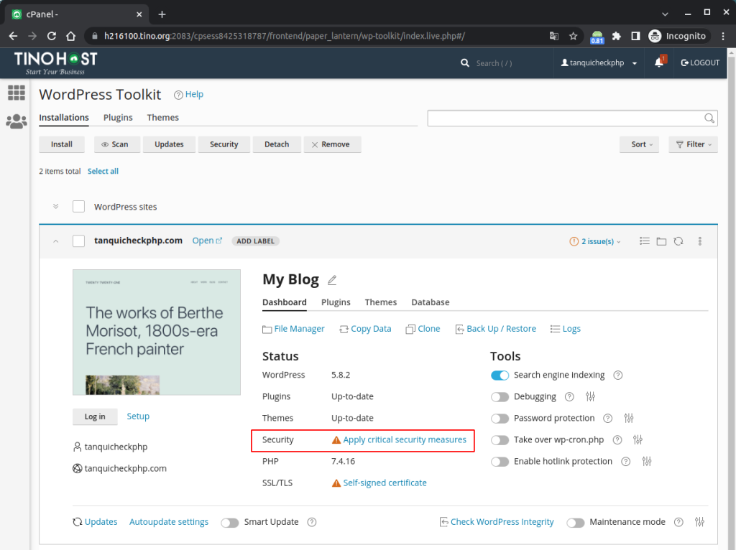The width and height of the screenshot is (736, 550).
Task: Disable the Search engine indexing toggle
Action: click(500, 375)
